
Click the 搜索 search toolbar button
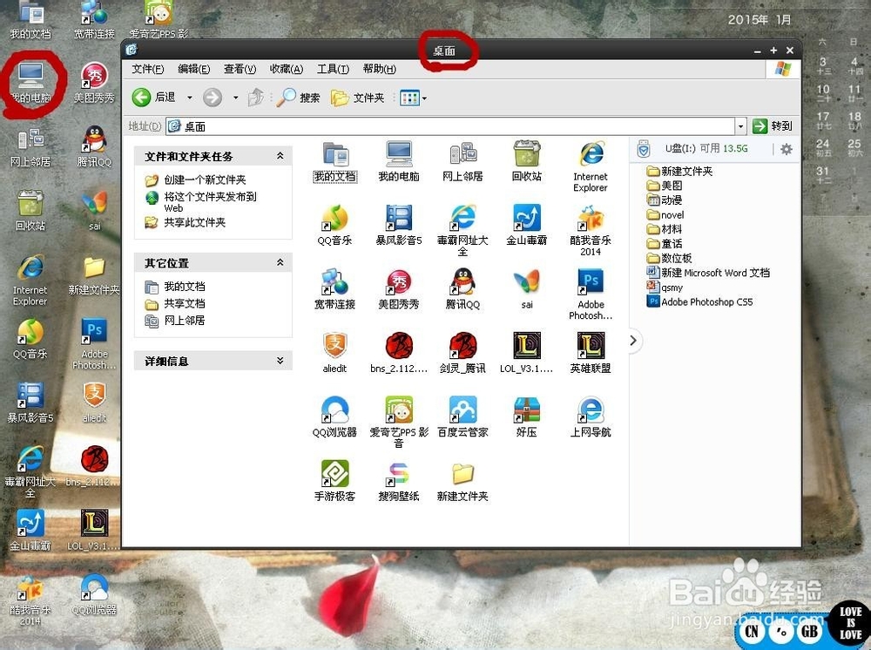(x=298, y=98)
